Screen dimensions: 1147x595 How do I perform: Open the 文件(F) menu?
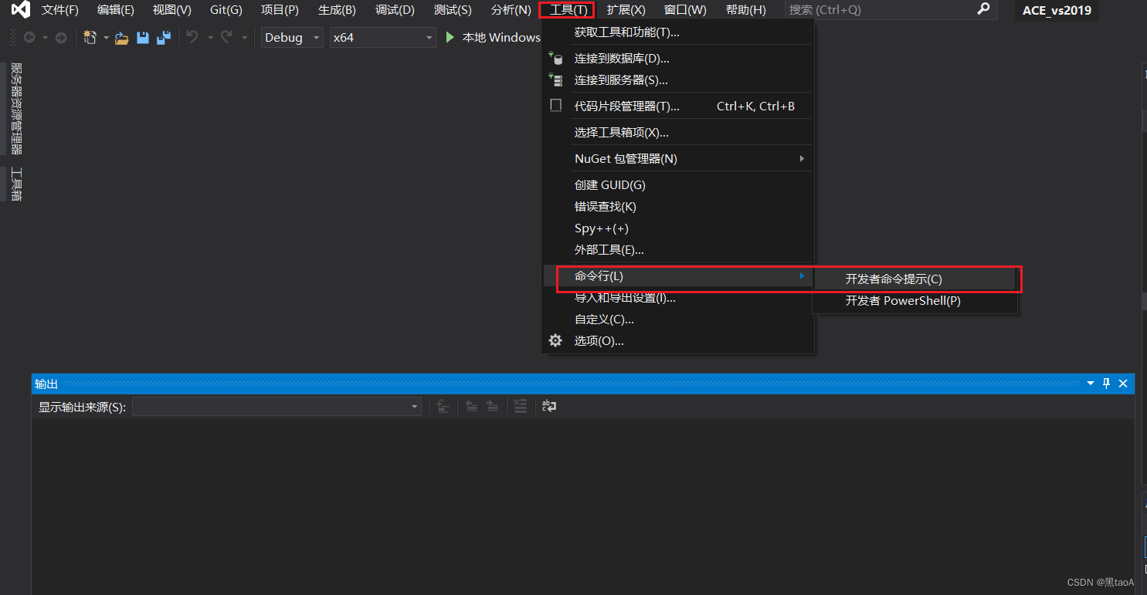click(60, 10)
